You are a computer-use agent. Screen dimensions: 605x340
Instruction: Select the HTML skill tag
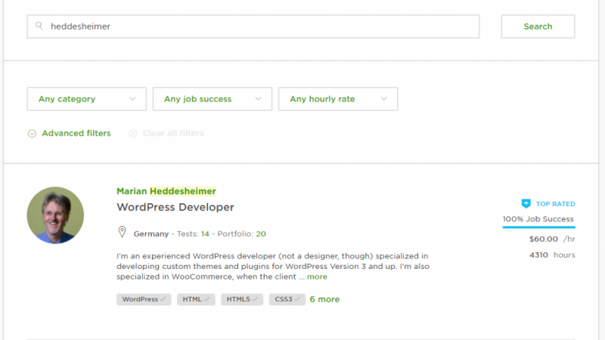(196, 299)
